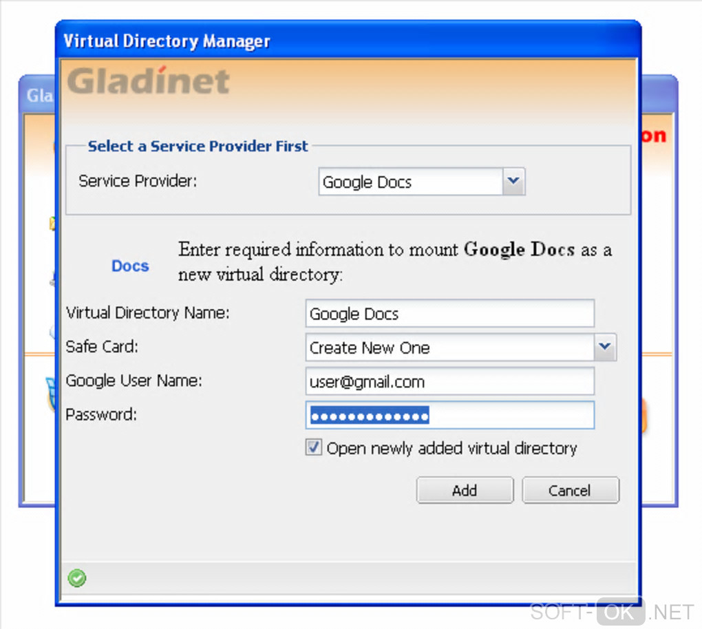Click the Select a Service Provider First heading
The height and width of the screenshot is (629, 702).
point(198,146)
